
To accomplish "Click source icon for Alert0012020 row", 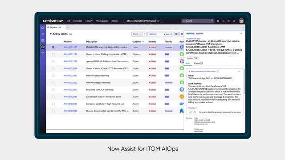I will click(x=182, y=89).
